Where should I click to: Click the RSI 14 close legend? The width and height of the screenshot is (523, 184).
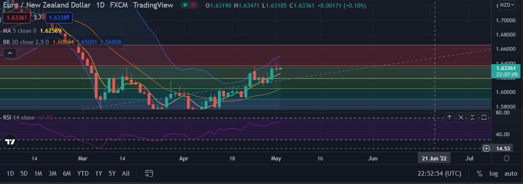(18, 118)
